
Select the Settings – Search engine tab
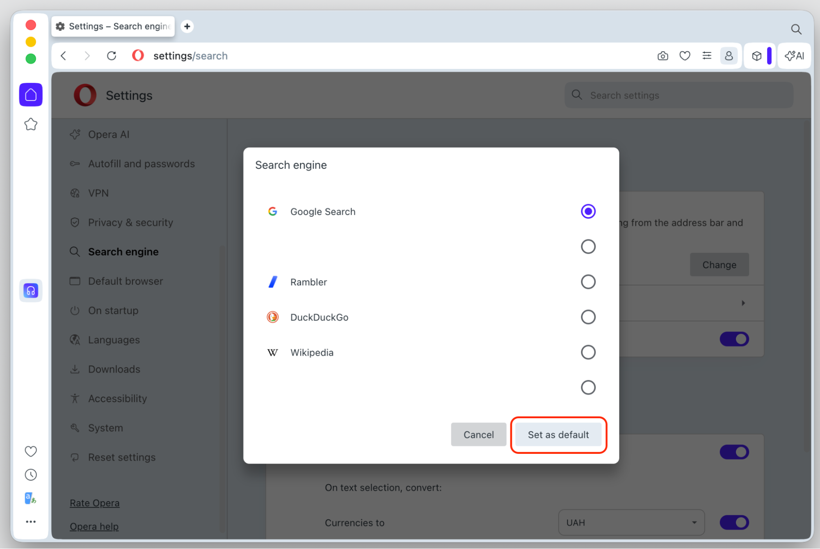pos(113,26)
